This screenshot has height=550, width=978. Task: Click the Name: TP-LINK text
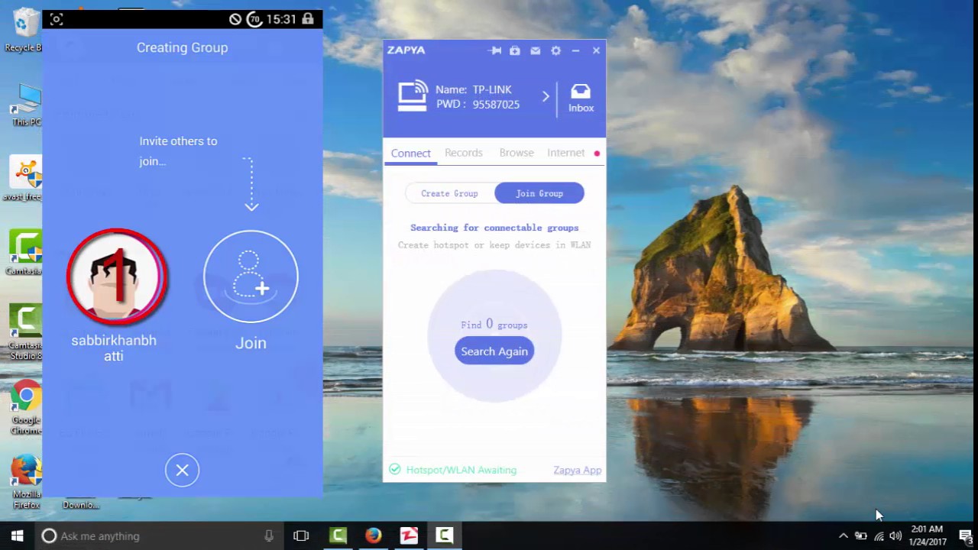coord(474,89)
